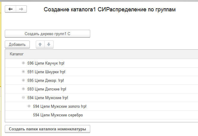This screenshot has height=136, width=198.
Task: Expand the 594 Цепи Мужские золото subgroup
Action: [29, 106]
